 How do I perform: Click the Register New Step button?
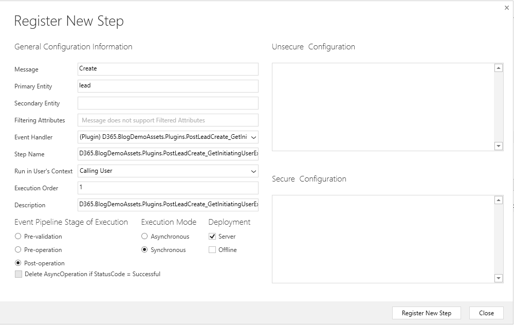(x=426, y=313)
